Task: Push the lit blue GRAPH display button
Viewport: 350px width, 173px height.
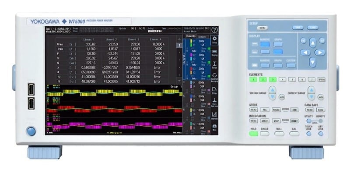Action: 278,52
